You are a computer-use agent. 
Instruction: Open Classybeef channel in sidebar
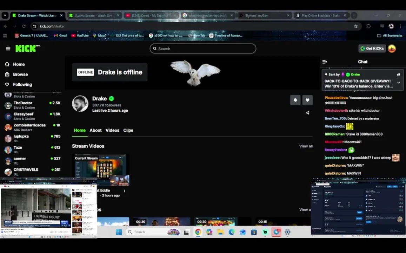(x=32, y=116)
